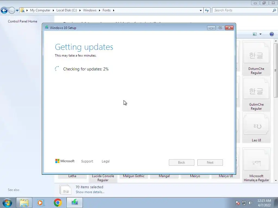This screenshot has height=208, width=278.
Task: Click the Lucida Console Regular font label
Action: click(x=103, y=178)
